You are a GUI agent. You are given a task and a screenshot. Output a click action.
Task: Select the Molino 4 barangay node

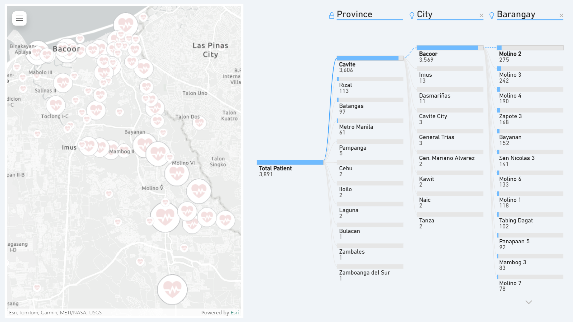coord(530,96)
